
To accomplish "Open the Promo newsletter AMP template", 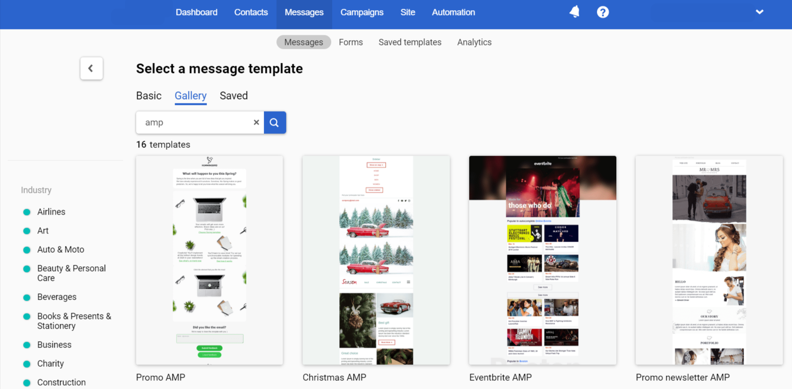I will point(709,260).
